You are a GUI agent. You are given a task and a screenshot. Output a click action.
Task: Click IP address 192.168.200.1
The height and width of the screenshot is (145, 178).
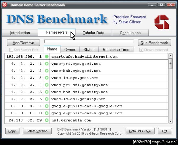tap(24, 57)
